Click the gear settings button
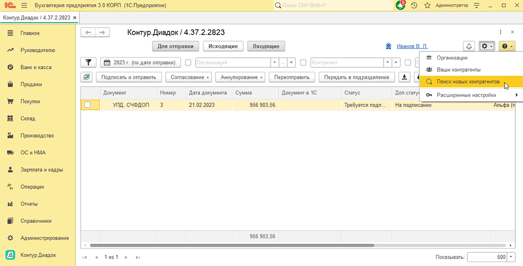Viewport: 523px width, 266px height. [x=487, y=47]
